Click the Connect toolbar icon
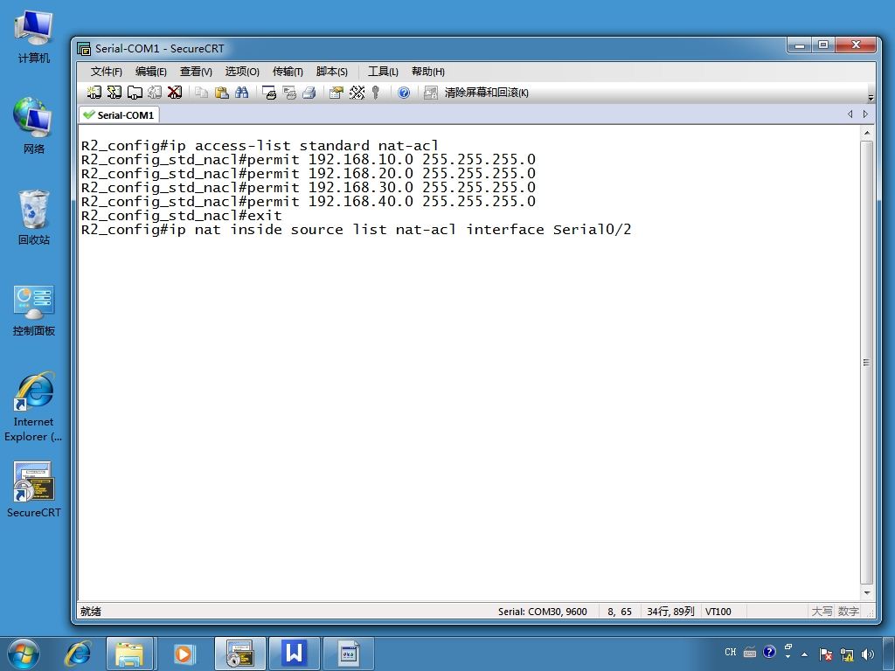Screen dimensions: 895x671 (94, 92)
